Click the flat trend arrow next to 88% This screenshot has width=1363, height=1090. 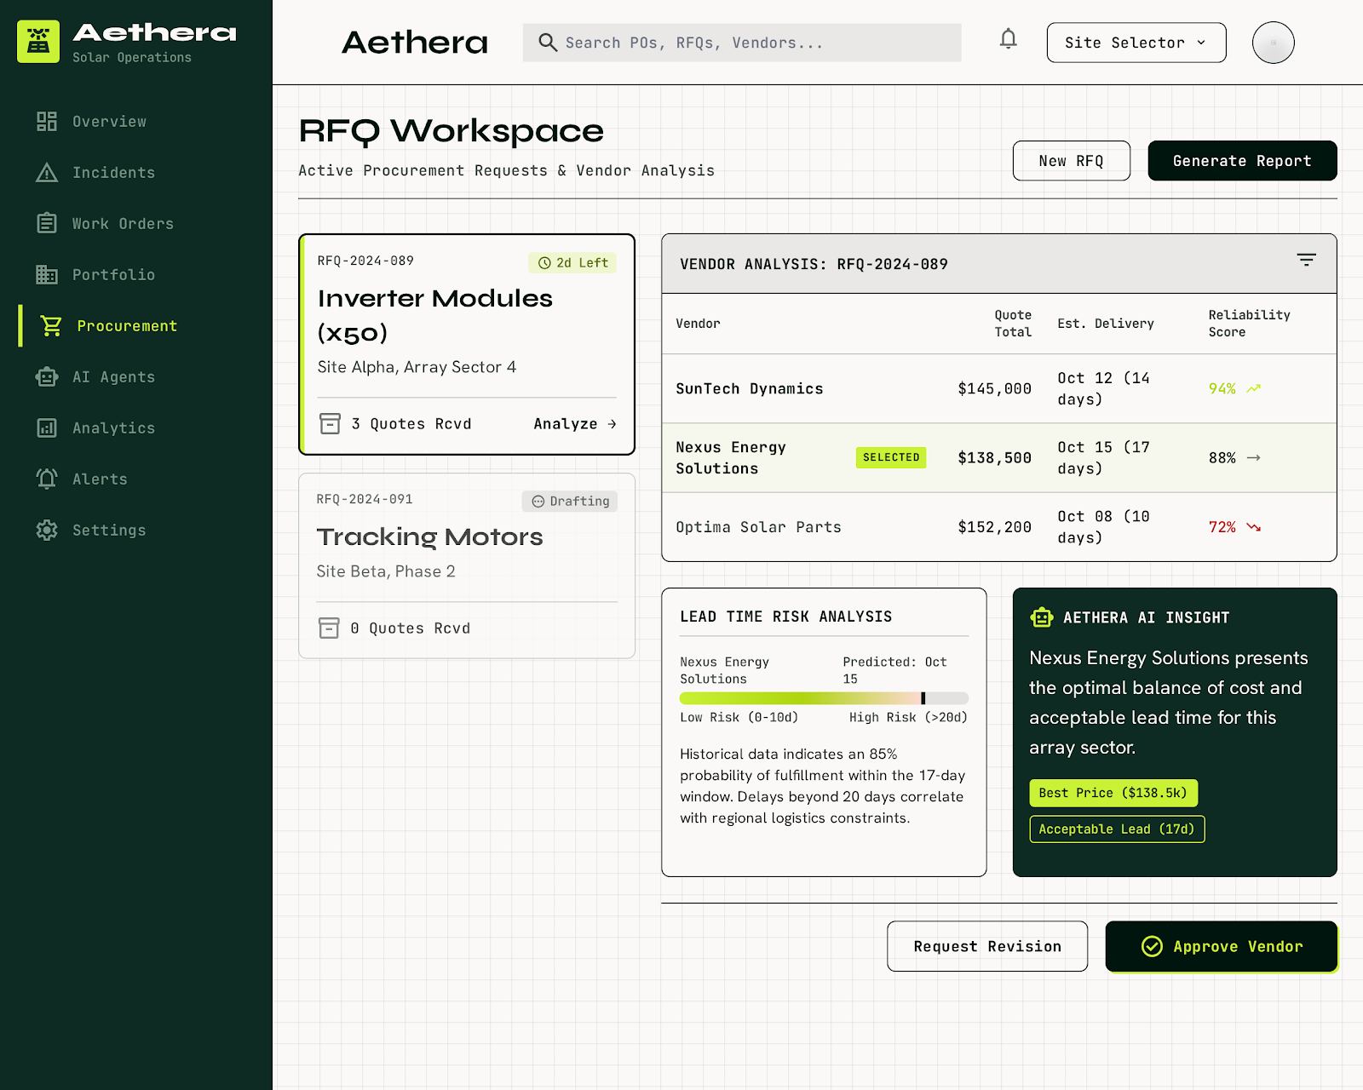point(1254,458)
